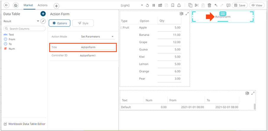The image size is (268, 131).
Task: Add a new data table
Action: pos(43,14)
